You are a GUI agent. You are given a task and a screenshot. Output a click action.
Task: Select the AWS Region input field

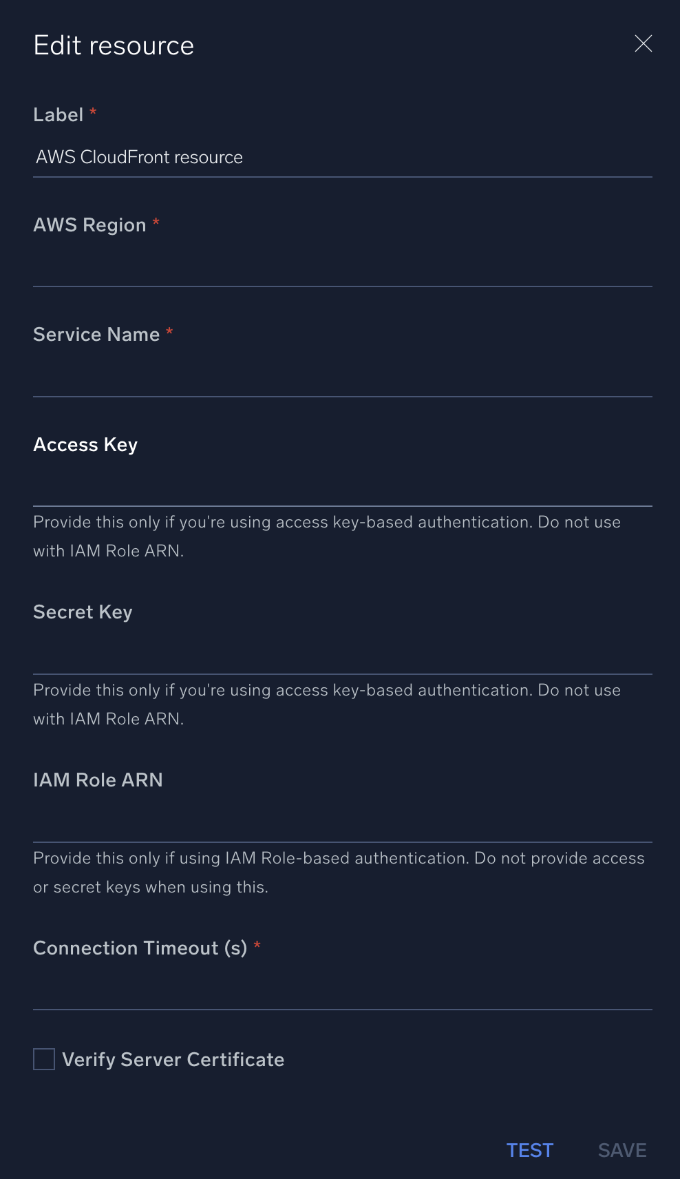(x=275, y=269)
